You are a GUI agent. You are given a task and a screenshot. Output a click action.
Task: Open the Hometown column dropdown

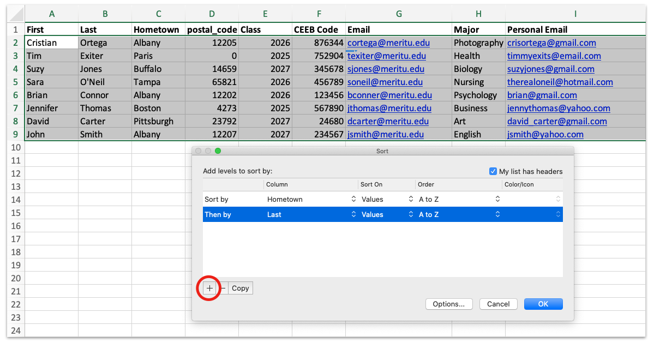click(310, 200)
